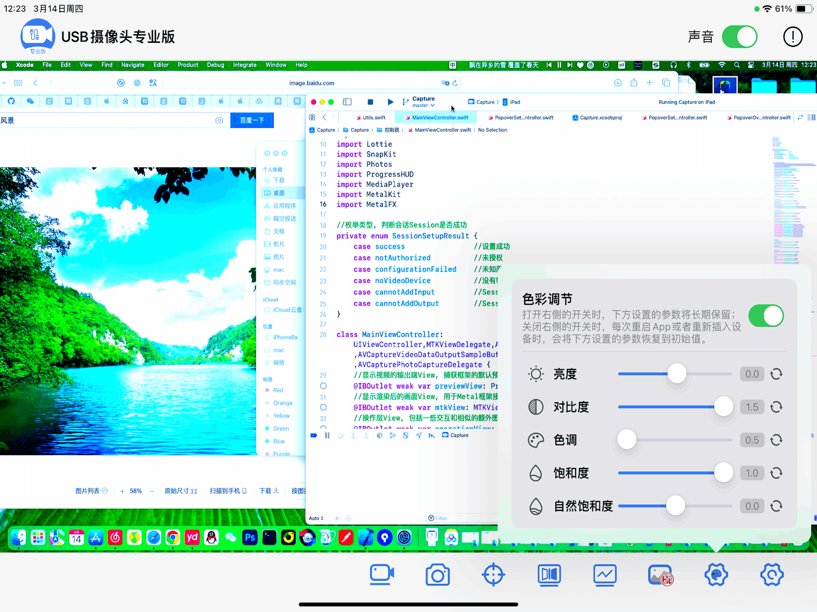The width and height of the screenshot is (817, 612).
Task: Click the 控制器 breadcrumb folder
Action: tap(388, 130)
